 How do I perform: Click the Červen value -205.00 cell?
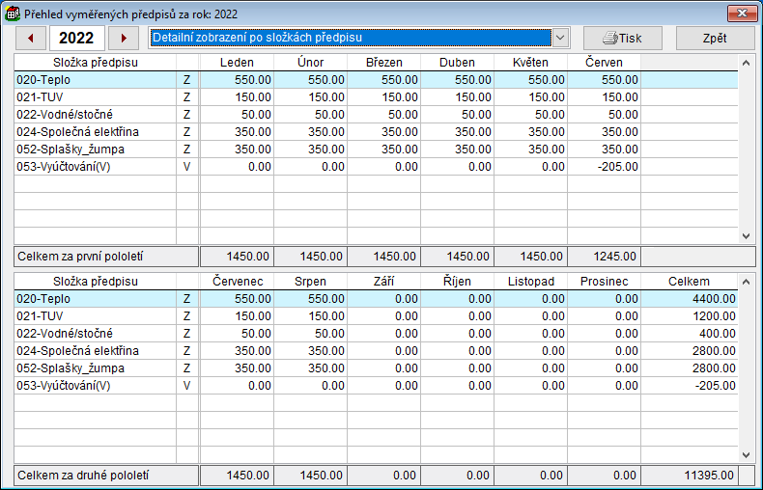point(604,167)
